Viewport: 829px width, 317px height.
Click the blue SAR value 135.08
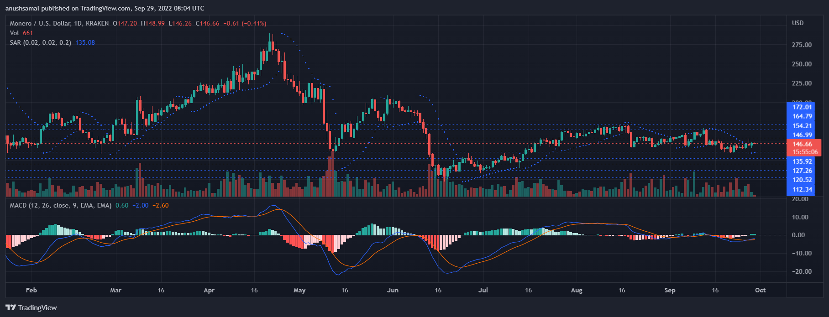[x=85, y=42]
